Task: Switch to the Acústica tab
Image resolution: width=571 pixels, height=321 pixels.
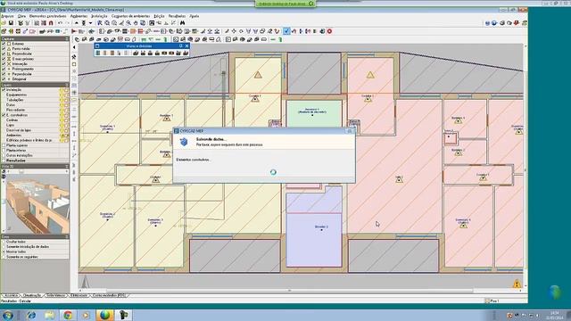Action: 11,295
